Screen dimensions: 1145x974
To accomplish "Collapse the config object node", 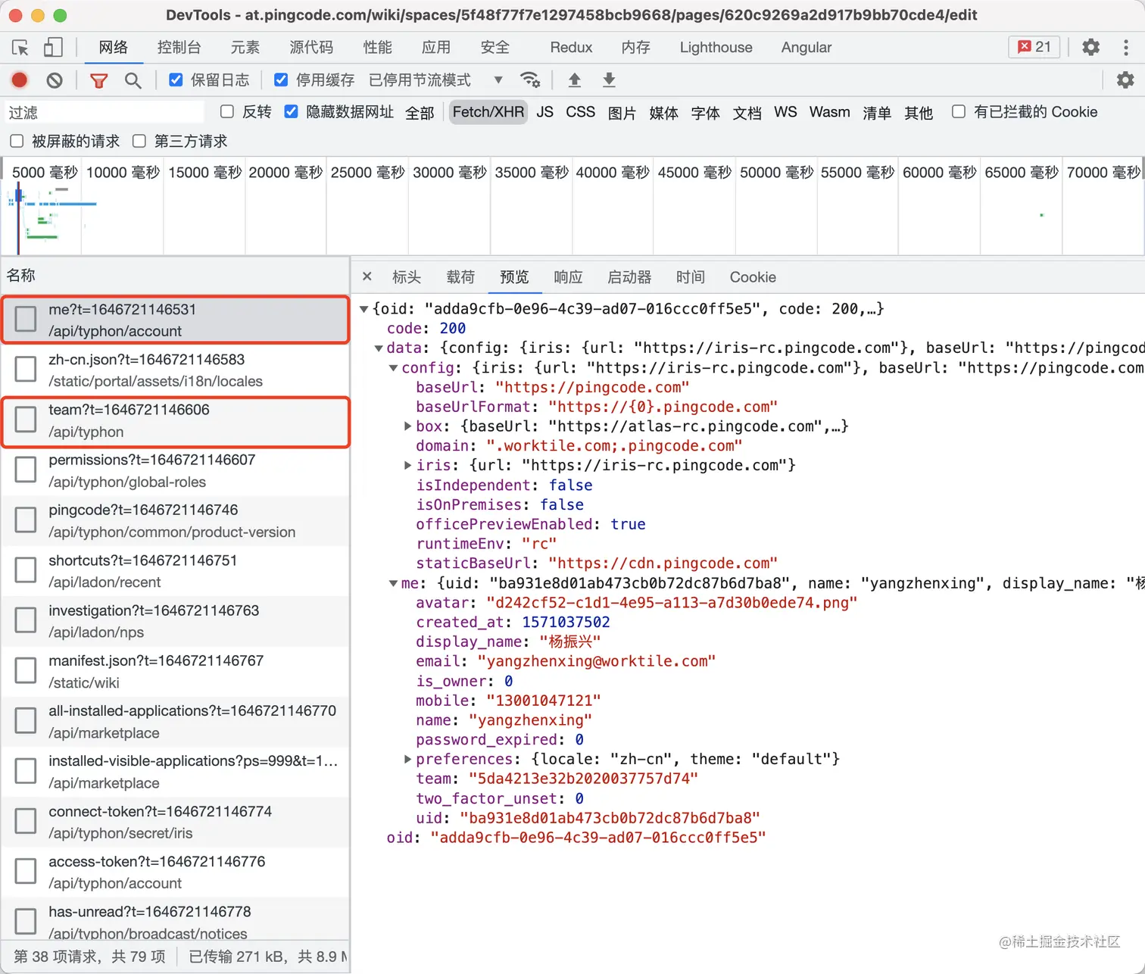I will (393, 368).
